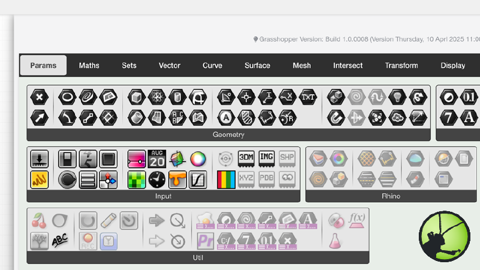The height and width of the screenshot is (270, 480).
Task: Switch to the Surface tab
Action: tap(257, 65)
